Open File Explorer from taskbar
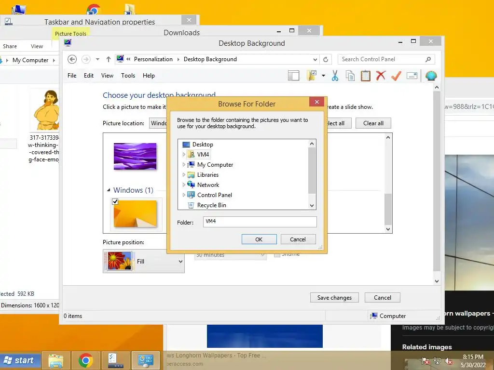Viewport: 494px width, 370px height. [55, 360]
